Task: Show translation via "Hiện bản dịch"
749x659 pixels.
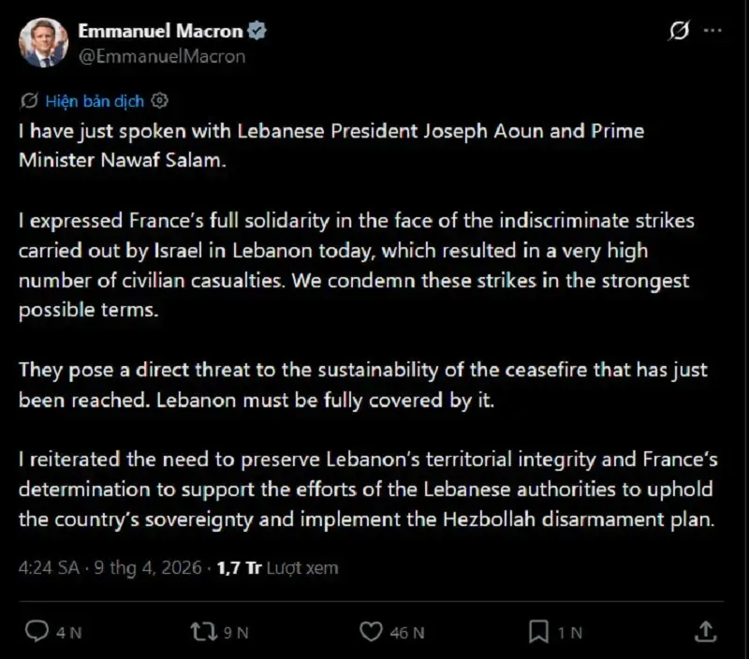Action: 94,101
